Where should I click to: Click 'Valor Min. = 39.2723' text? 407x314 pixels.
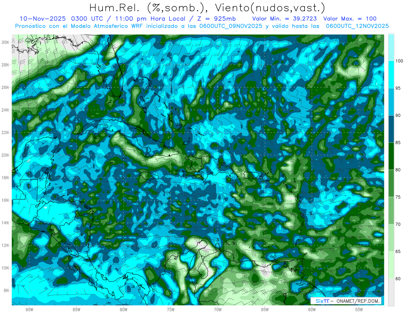pos(285,19)
